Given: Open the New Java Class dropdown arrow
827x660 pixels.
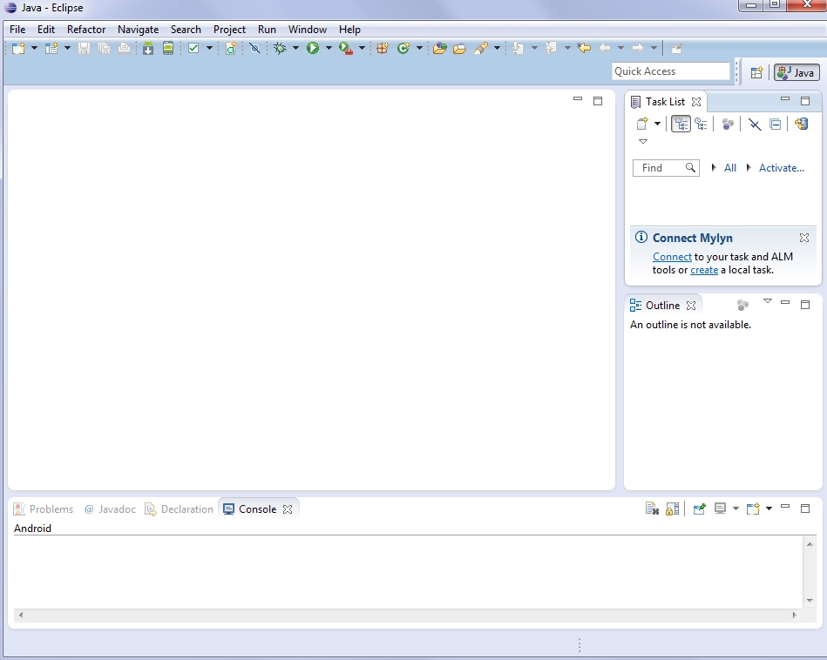Looking at the screenshot, I should [419, 48].
